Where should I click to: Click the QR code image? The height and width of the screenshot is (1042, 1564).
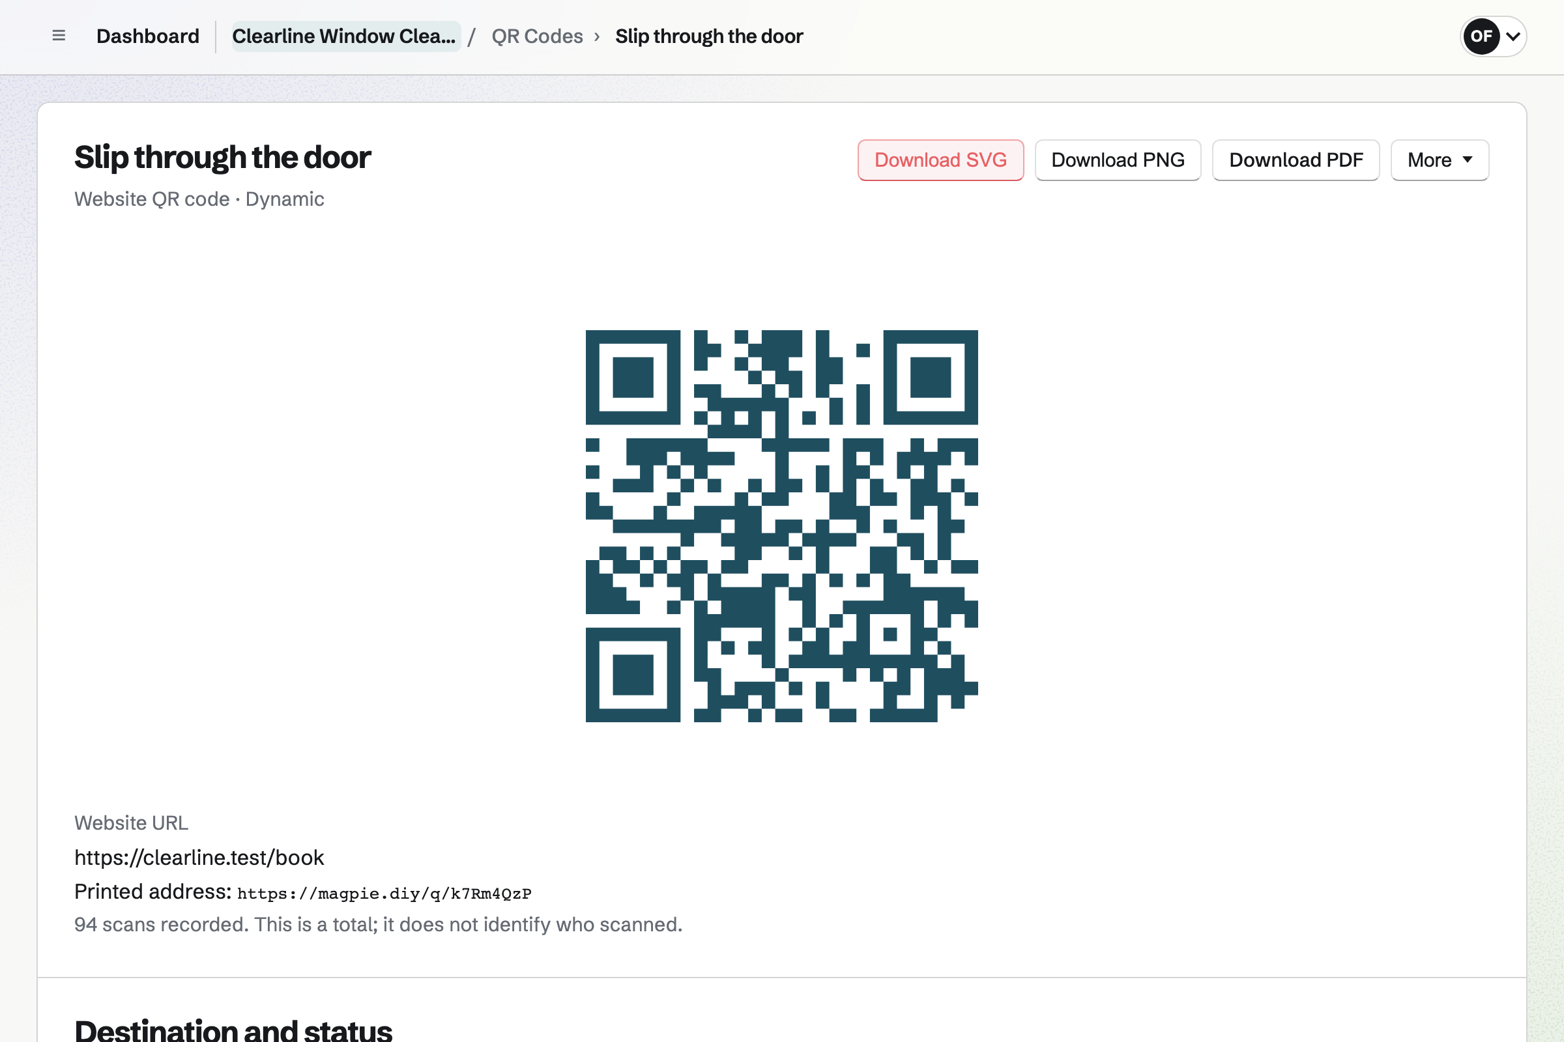pos(781,526)
